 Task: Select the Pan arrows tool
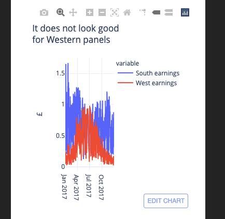coord(73,12)
